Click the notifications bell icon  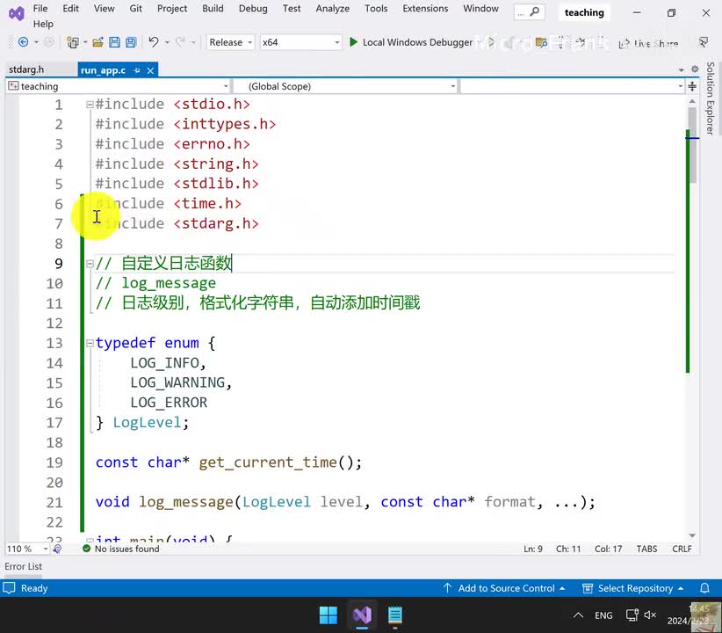[704, 588]
